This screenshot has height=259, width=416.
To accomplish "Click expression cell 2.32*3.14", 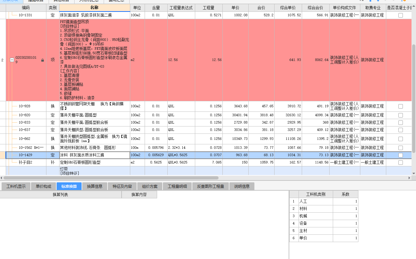I will (181, 148).
